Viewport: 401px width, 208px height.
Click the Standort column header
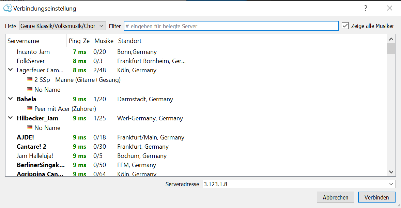(x=153, y=41)
